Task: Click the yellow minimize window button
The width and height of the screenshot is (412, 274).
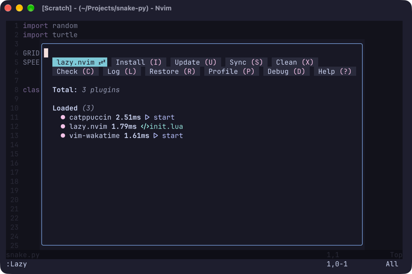Action: [x=19, y=8]
